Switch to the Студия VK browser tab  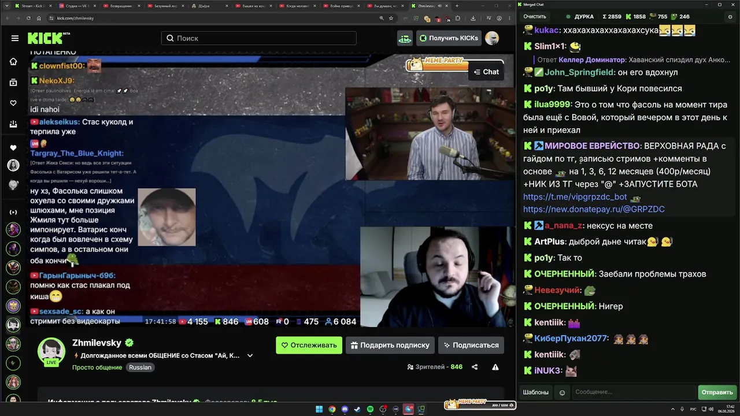(x=76, y=6)
